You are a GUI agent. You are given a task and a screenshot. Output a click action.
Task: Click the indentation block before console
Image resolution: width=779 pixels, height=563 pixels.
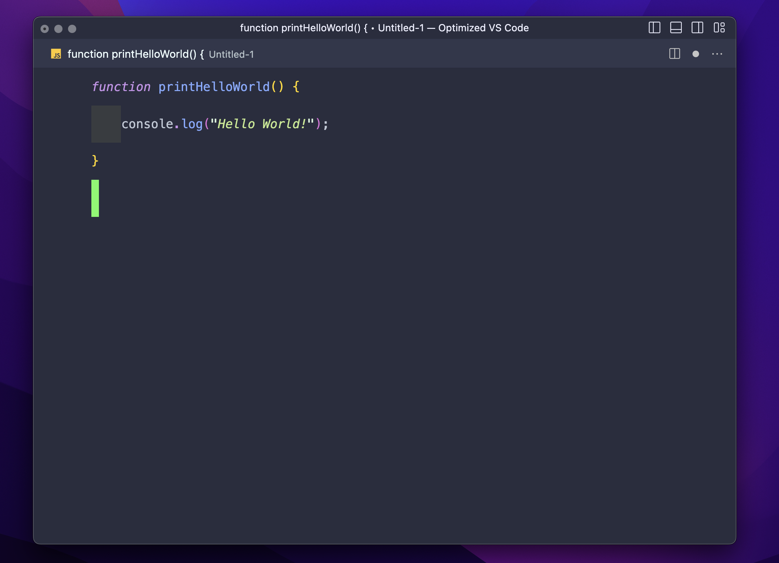[x=106, y=124]
